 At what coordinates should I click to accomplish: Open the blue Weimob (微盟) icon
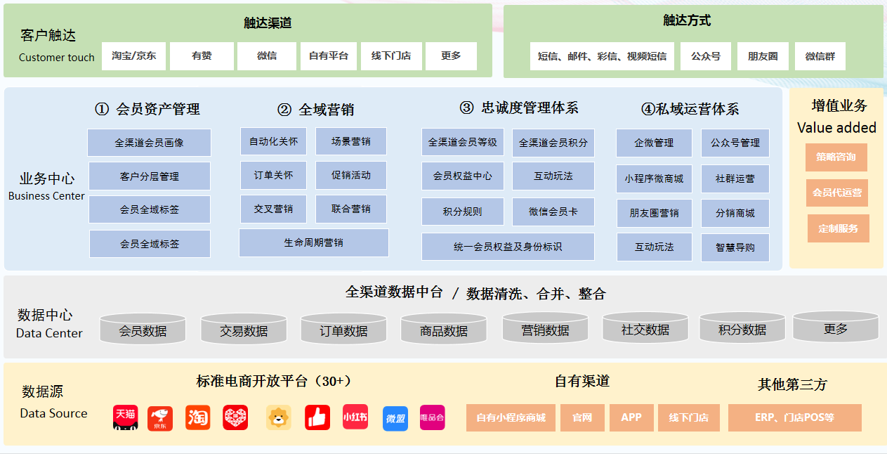click(395, 418)
